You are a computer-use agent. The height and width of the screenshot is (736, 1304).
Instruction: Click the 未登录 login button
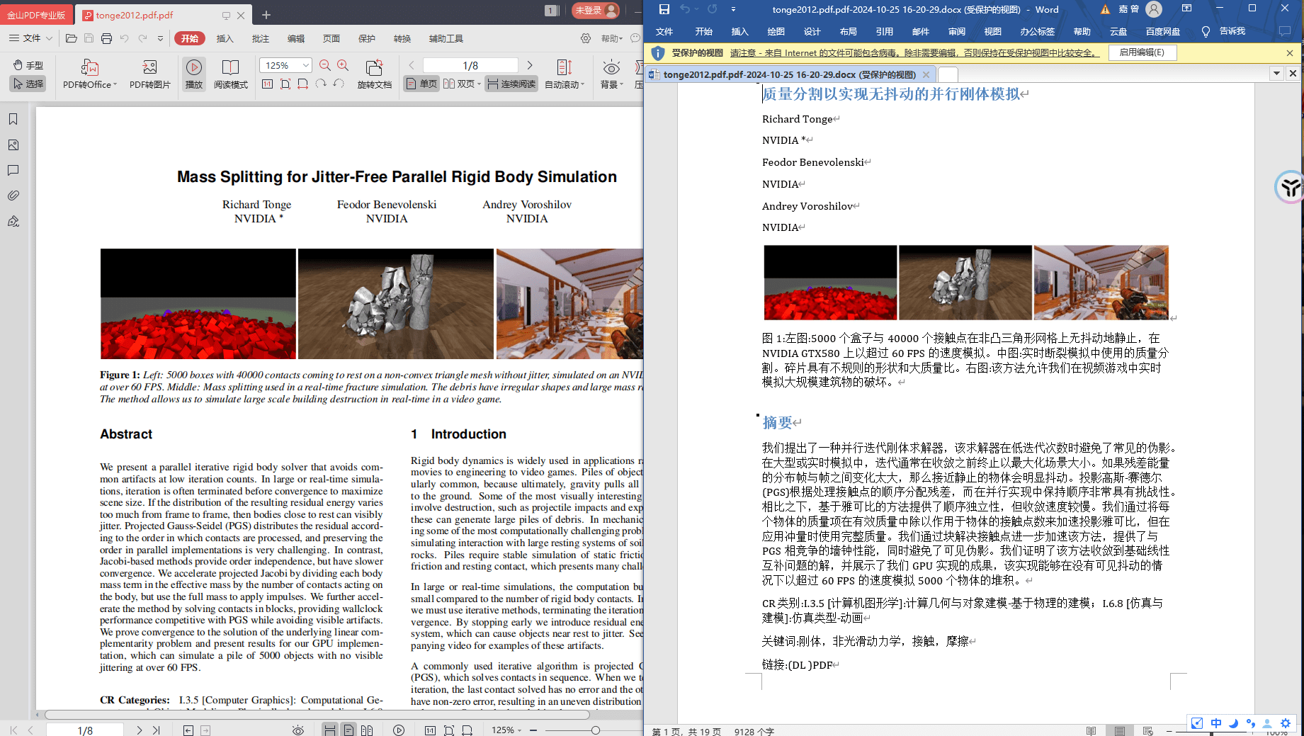point(592,11)
